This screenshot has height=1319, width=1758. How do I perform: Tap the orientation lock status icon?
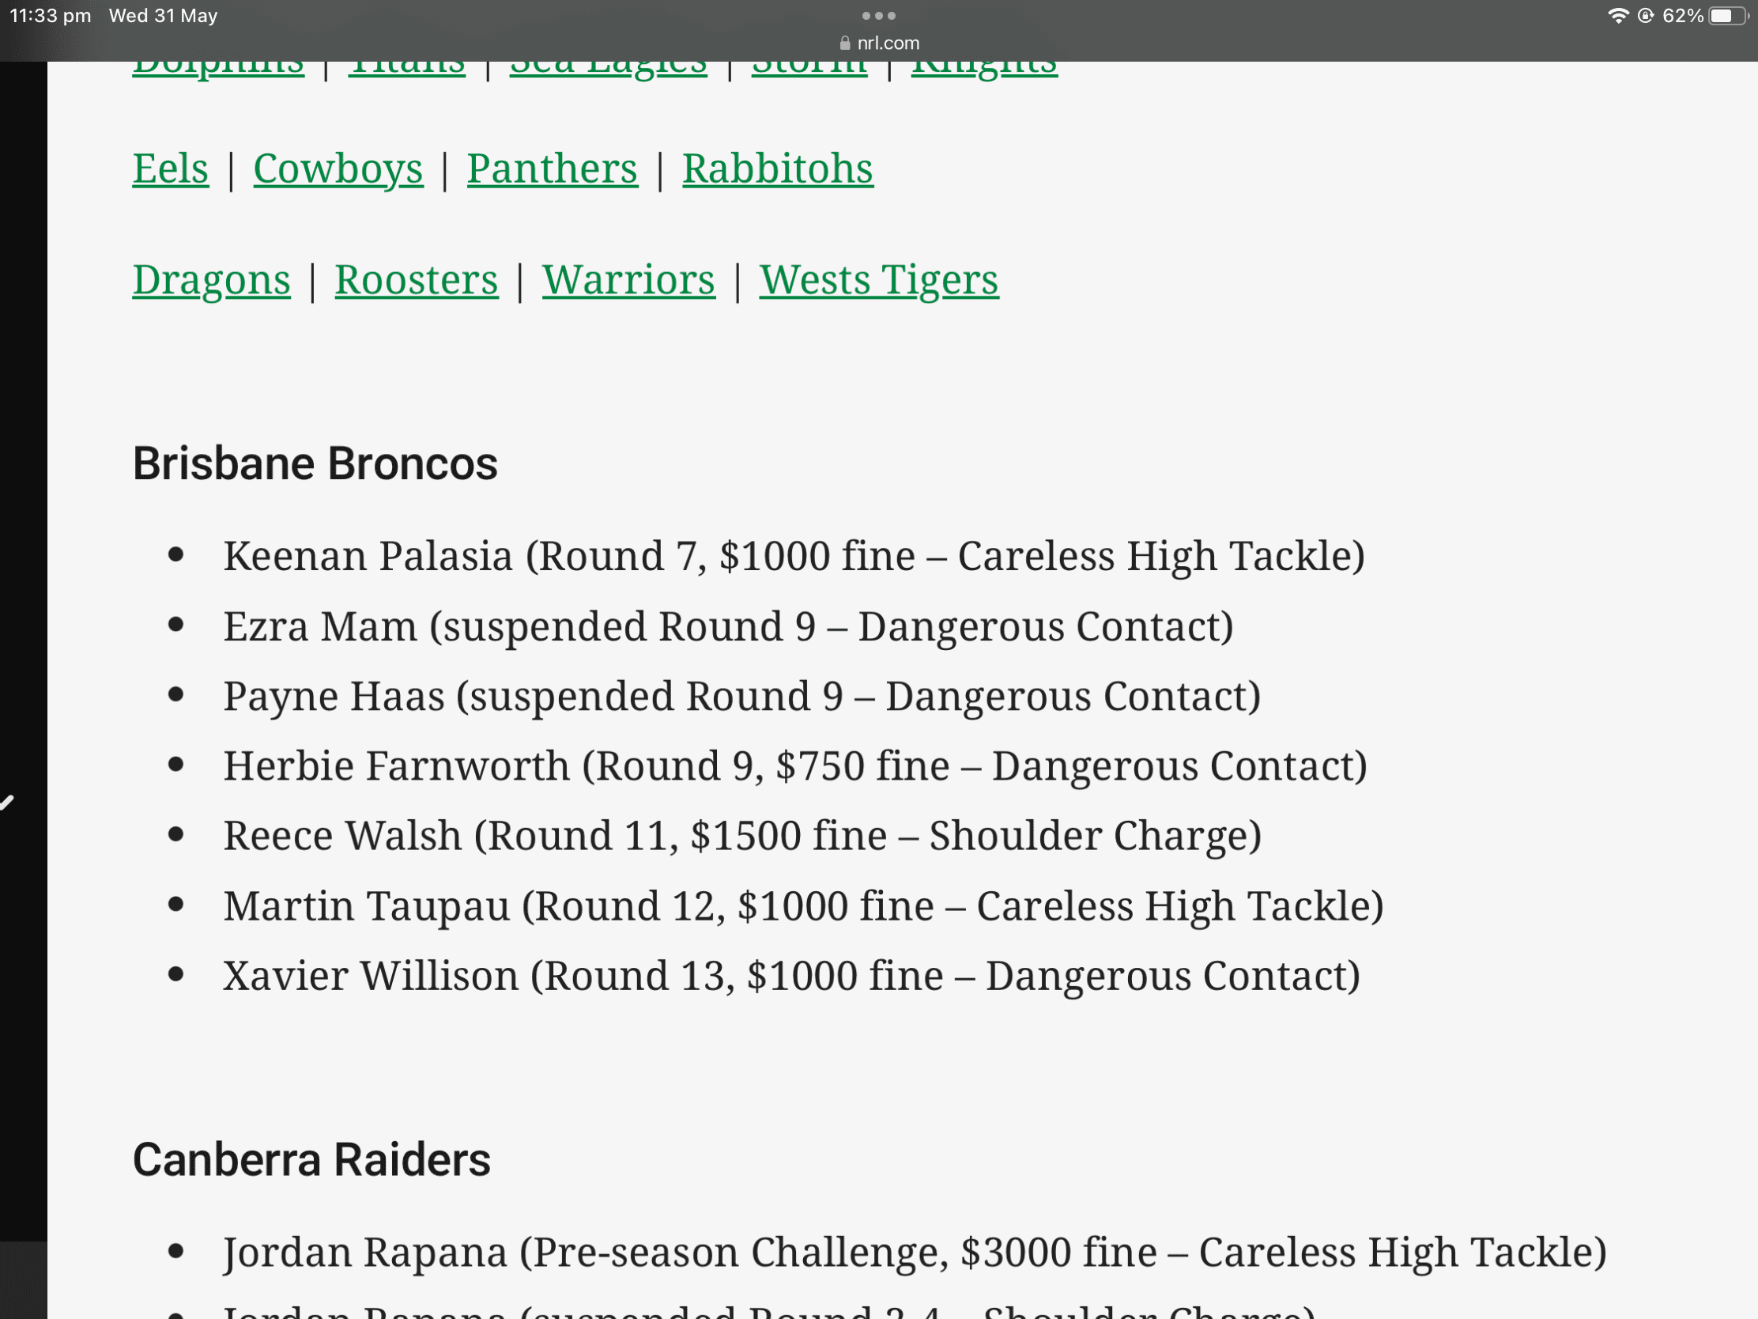1645,16
